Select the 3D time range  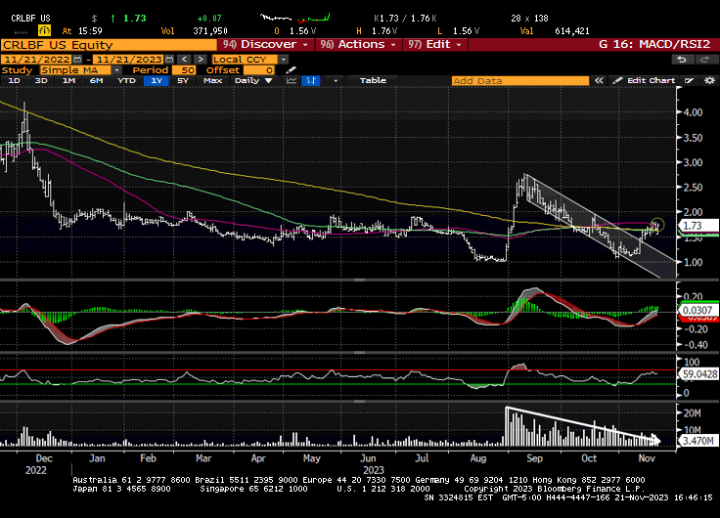coord(41,81)
